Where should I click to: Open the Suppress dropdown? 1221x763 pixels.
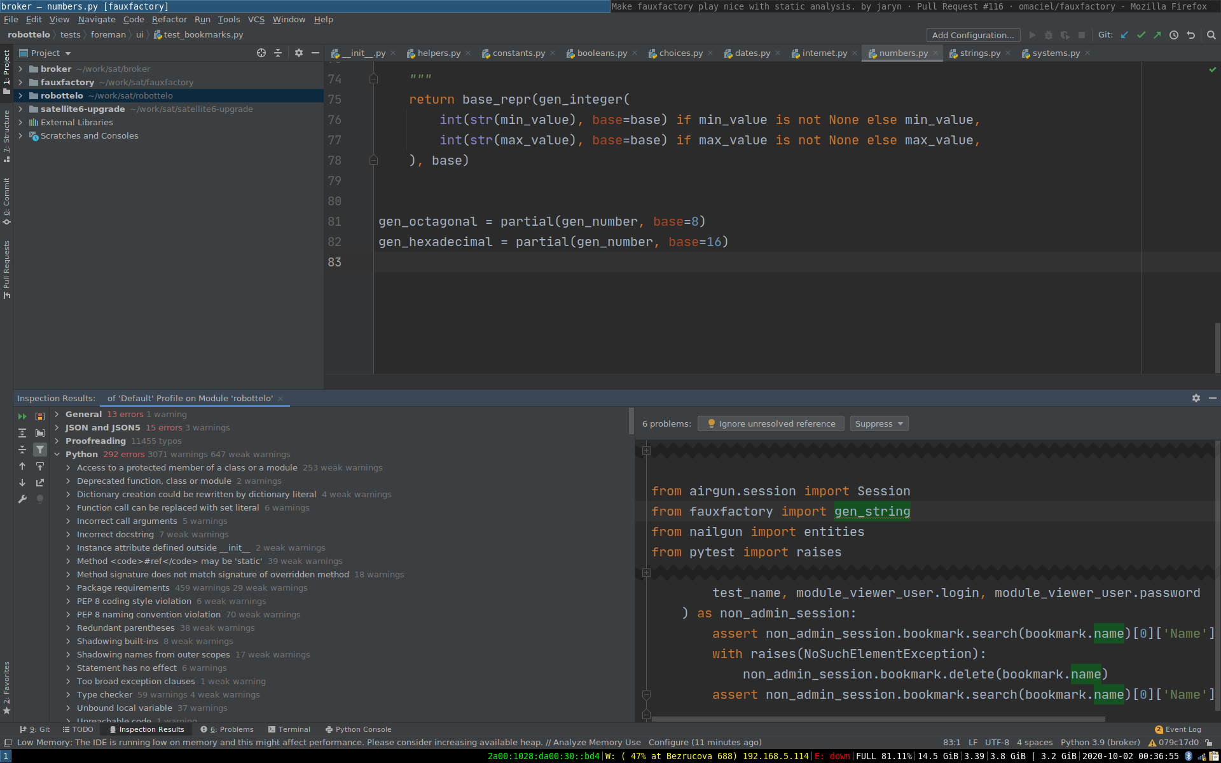point(878,423)
